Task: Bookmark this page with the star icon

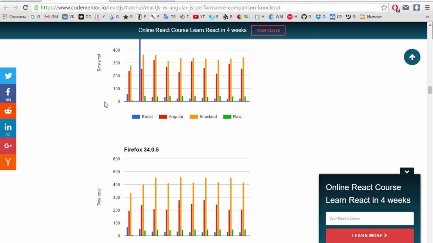Action: [384, 7]
